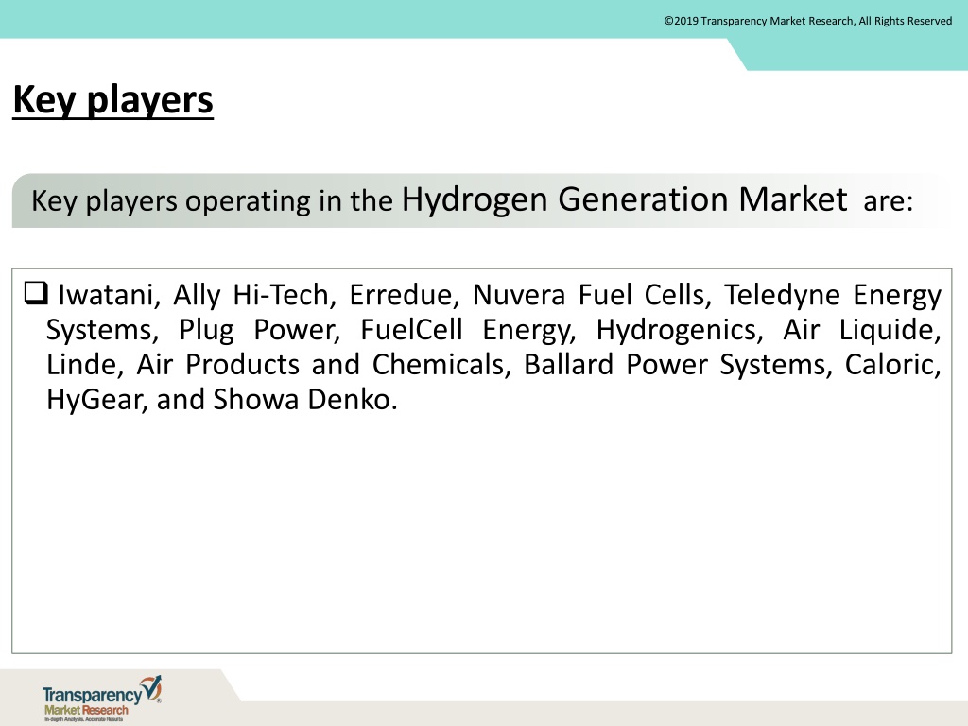
Task: Click the copyright notice text at top
Action: [x=808, y=21]
